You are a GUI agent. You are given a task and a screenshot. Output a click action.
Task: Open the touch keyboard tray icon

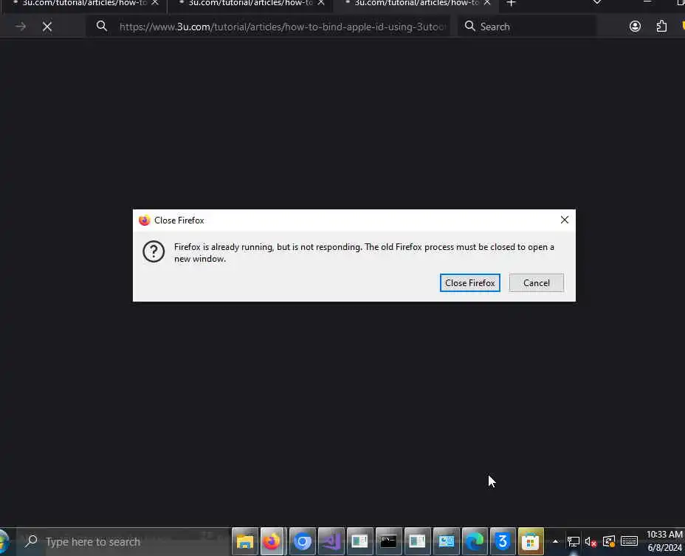[x=629, y=541]
